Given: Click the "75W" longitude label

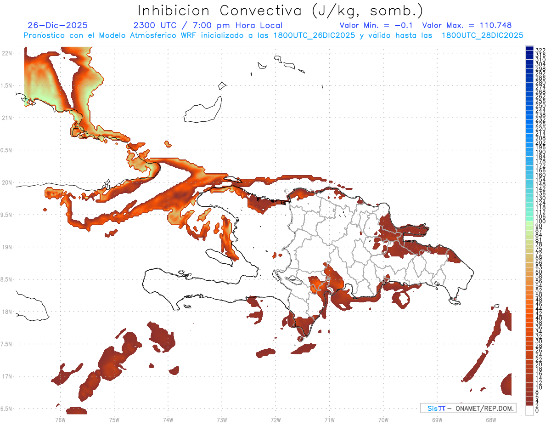Looking at the screenshot, I should [x=114, y=419].
